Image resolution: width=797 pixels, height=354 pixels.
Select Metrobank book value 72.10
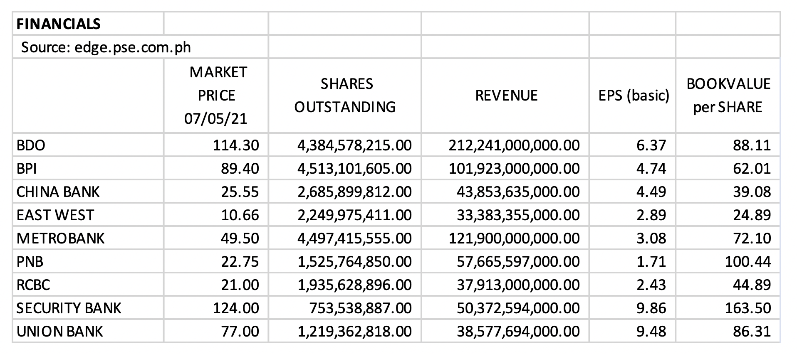pos(728,238)
